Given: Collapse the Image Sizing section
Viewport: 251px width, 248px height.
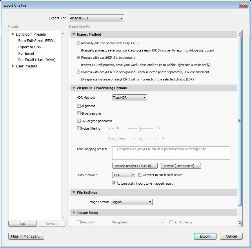Looking at the screenshot, I should [74, 213].
